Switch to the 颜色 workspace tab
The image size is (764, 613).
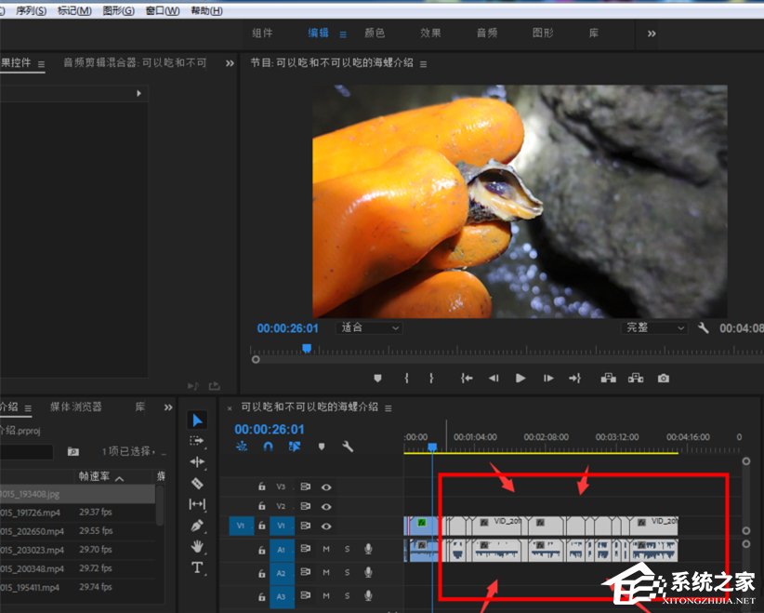coord(375,33)
